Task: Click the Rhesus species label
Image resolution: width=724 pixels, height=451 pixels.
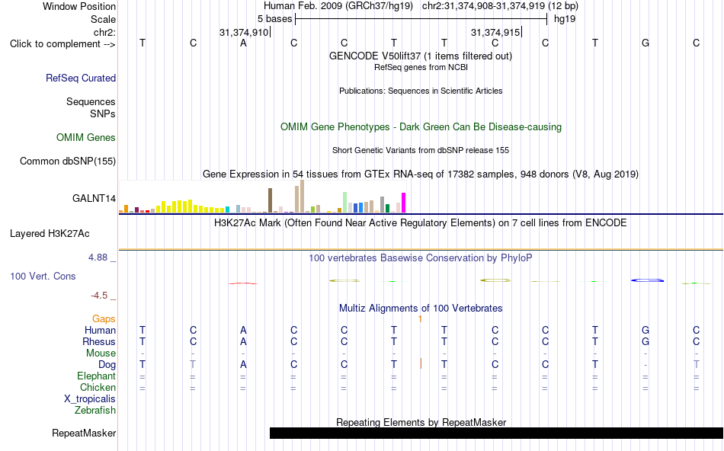Action: (99, 342)
